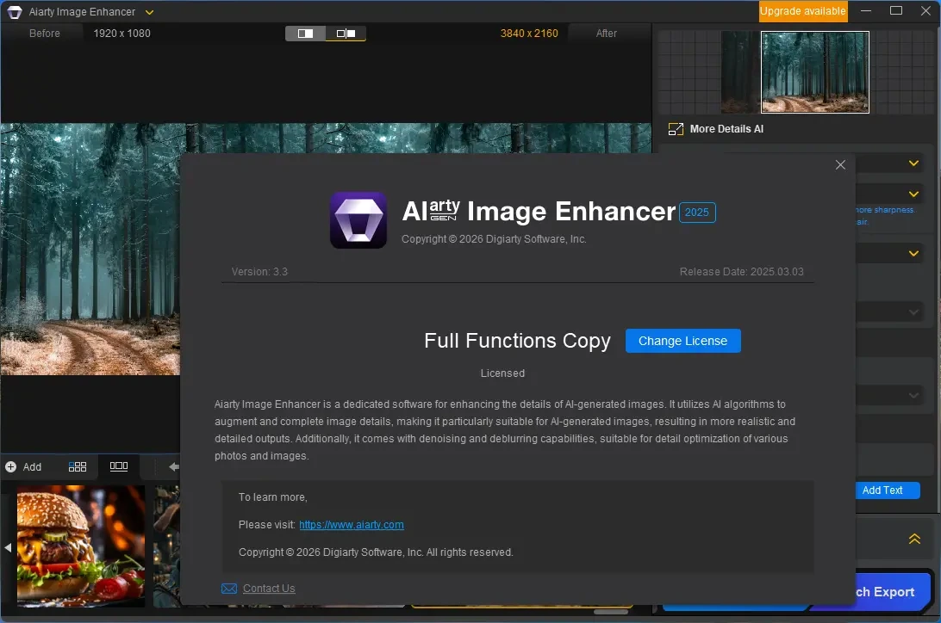Open the first greyed-out chevron dropdown
Viewport: 941px width, 623px height.
pos(913,312)
